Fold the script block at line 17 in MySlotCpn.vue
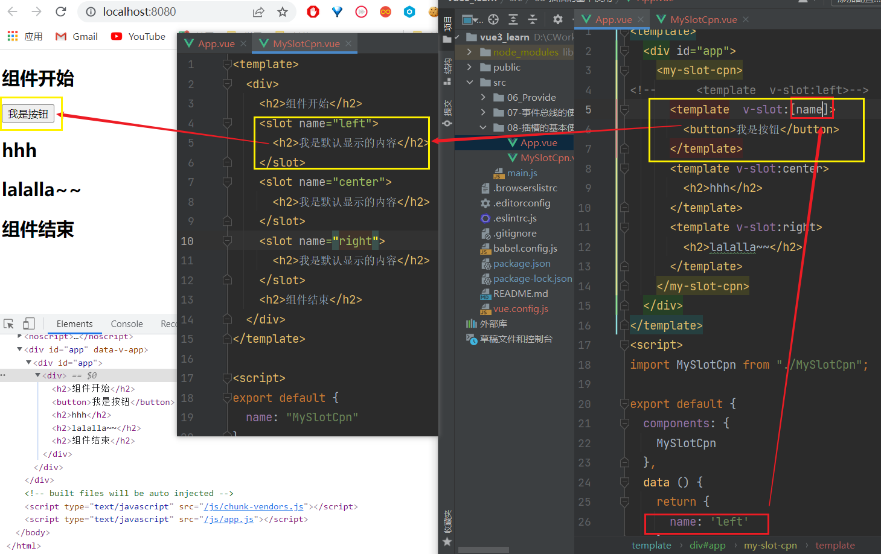This screenshot has width=881, height=554. (x=227, y=378)
